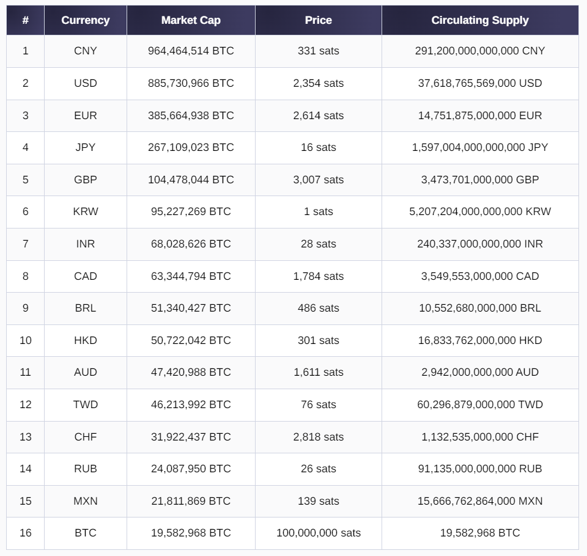
Task: Select the CHF currency cell
Action: click(86, 437)
